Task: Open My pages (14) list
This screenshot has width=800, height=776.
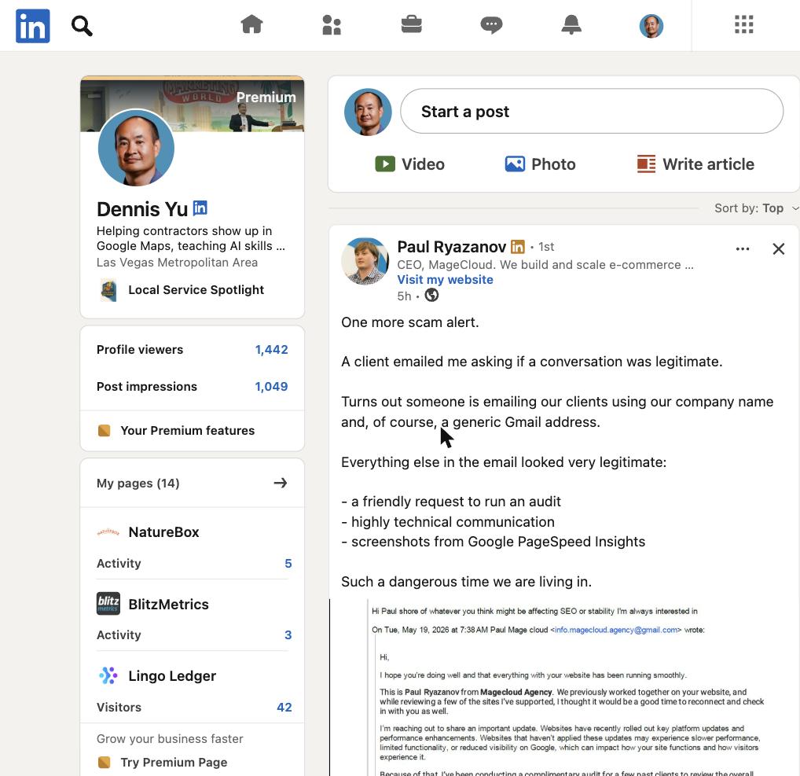Action: click(x=138, y=484)
